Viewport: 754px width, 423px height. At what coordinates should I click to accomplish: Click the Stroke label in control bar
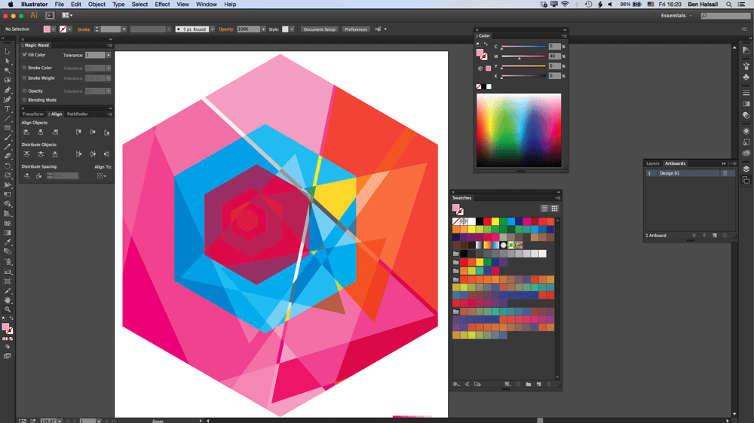click(84, 29)
